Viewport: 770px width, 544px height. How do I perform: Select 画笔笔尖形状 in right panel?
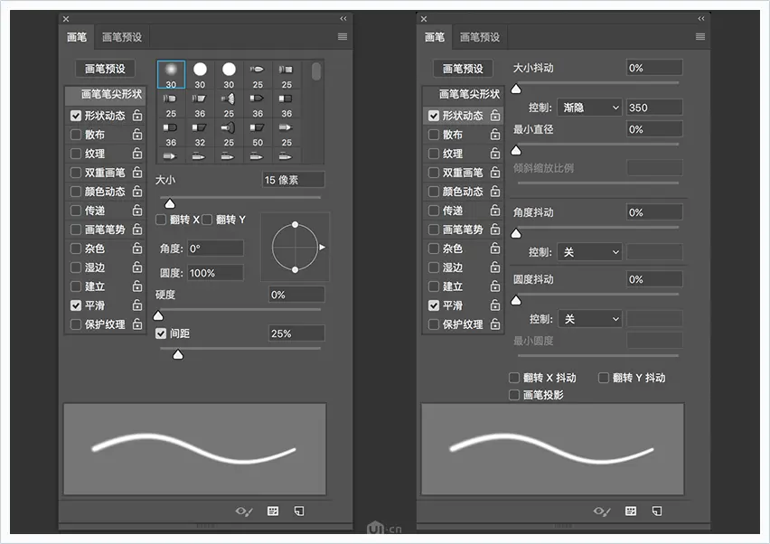pyautogui.click(x=464, y=94)
